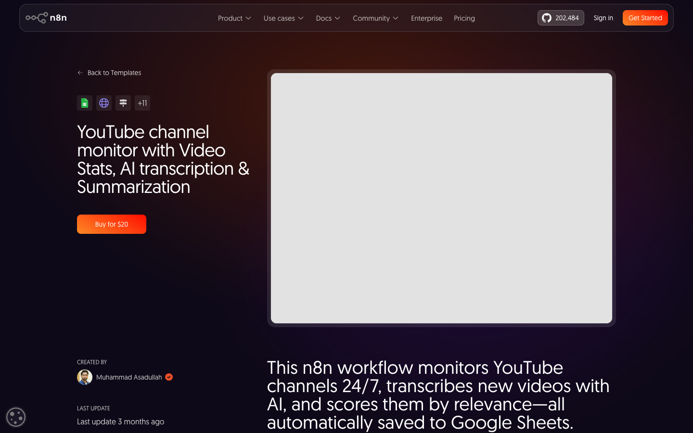Open GitHub stars button showing 202,484
Screen dimensions: 693x433
[561, 18]
